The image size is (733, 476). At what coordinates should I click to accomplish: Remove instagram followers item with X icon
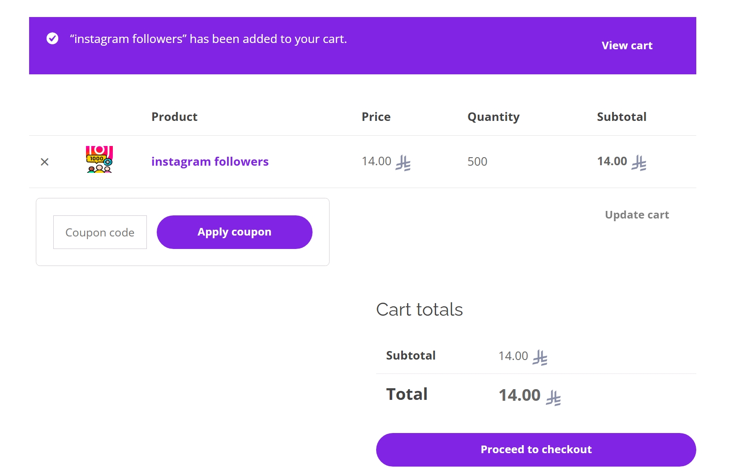(x=44, y=162)
